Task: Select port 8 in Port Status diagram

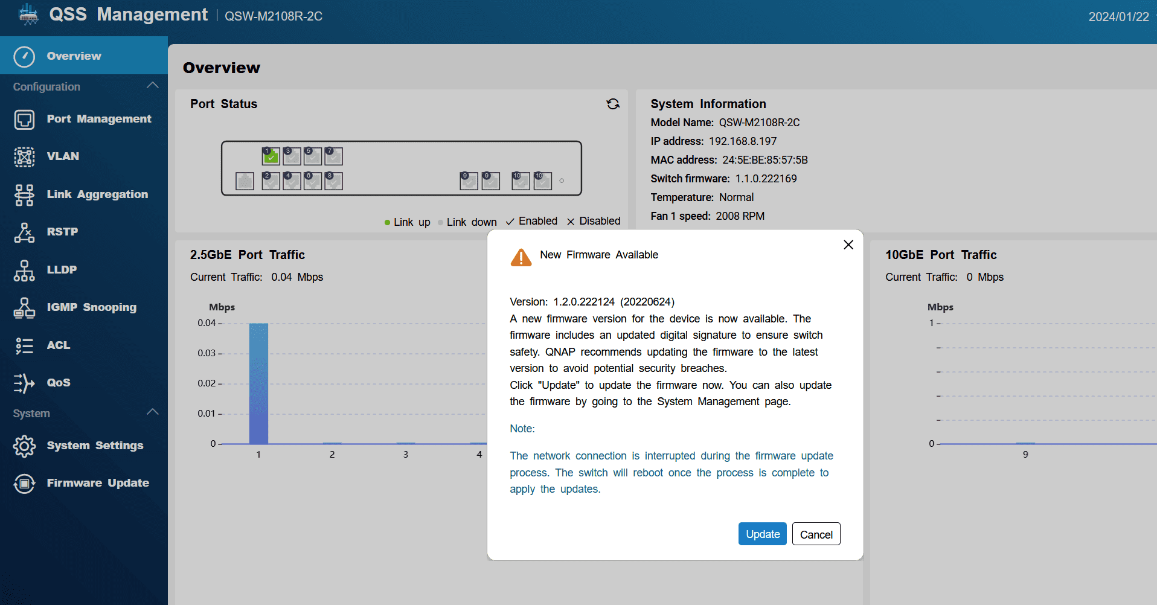Action: [334, 181]
